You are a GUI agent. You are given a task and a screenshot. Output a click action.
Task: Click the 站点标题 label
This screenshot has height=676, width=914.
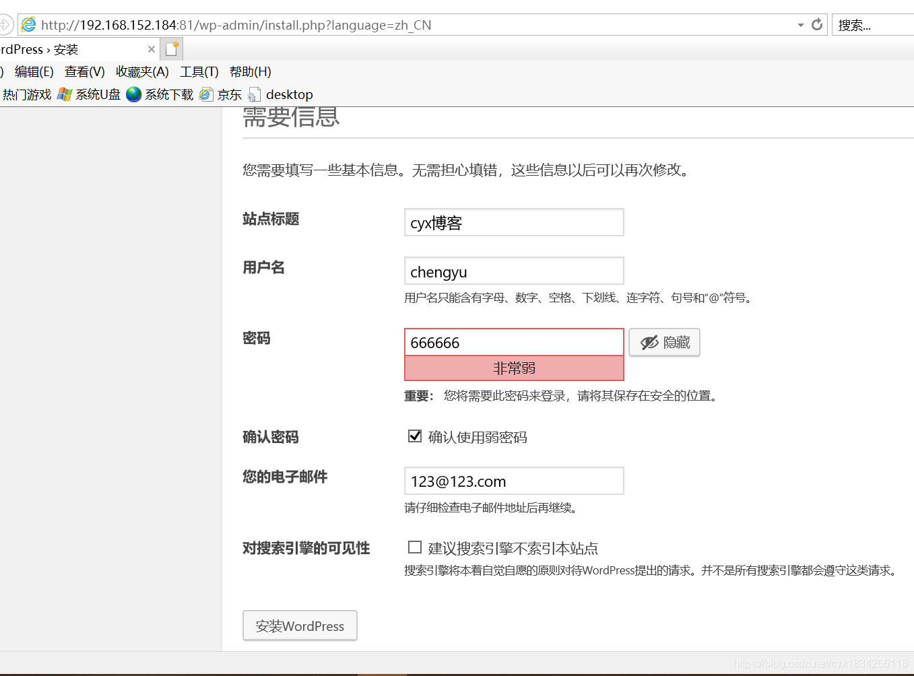click(271, 219)
